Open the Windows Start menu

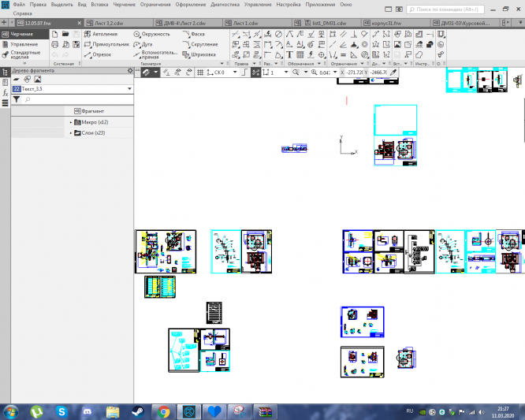[10, 412]
